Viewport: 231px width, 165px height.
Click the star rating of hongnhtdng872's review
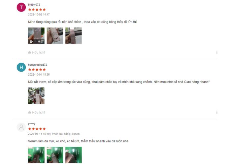(37, 70)
